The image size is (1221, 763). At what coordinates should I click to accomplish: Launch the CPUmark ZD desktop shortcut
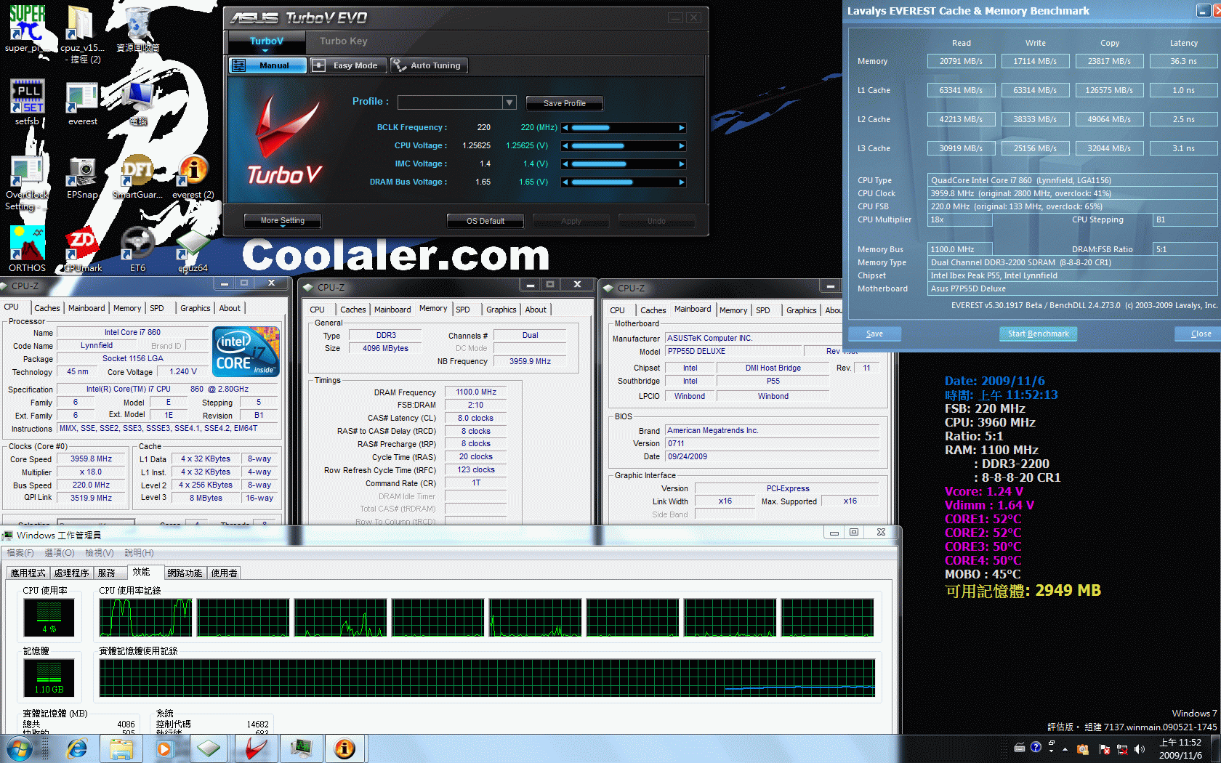(x=82, y=249)
